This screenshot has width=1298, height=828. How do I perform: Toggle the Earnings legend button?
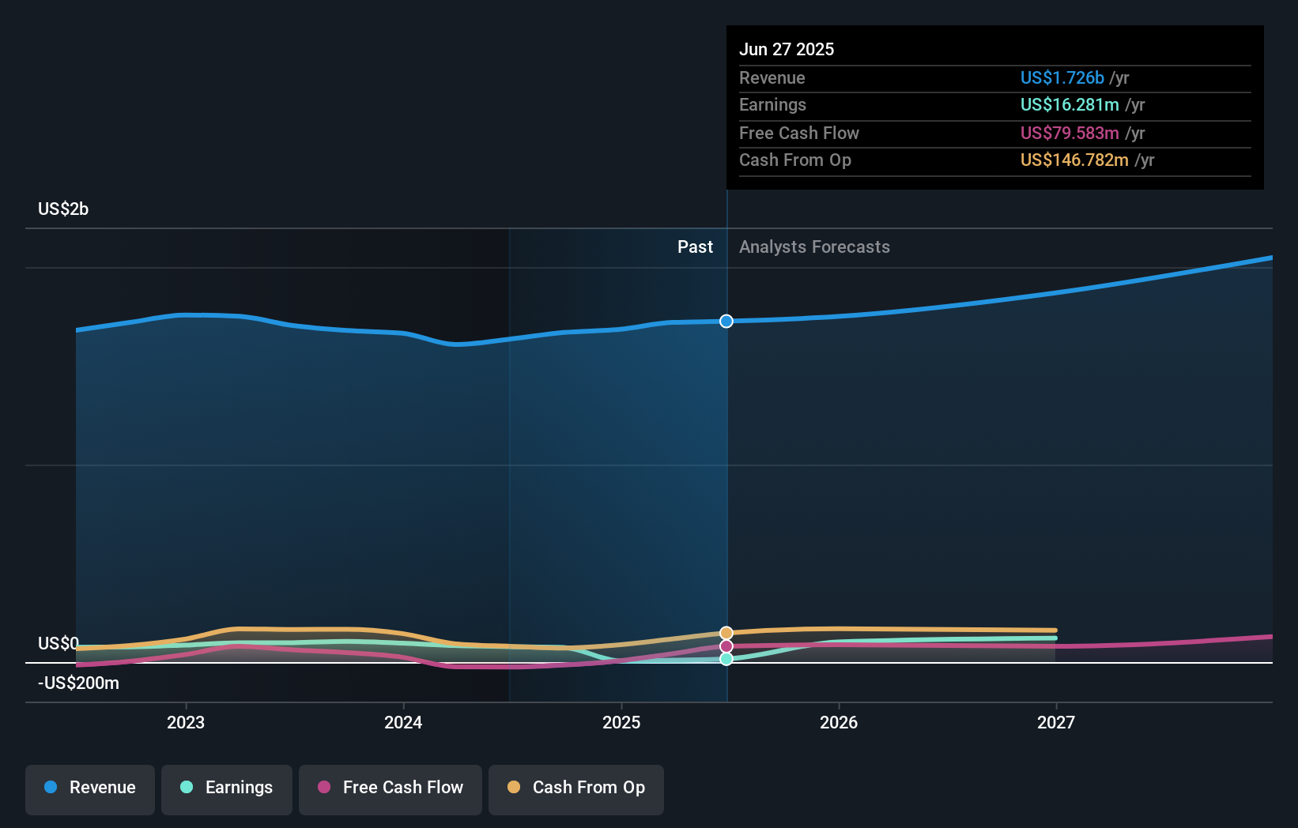[x=227, y=789]
